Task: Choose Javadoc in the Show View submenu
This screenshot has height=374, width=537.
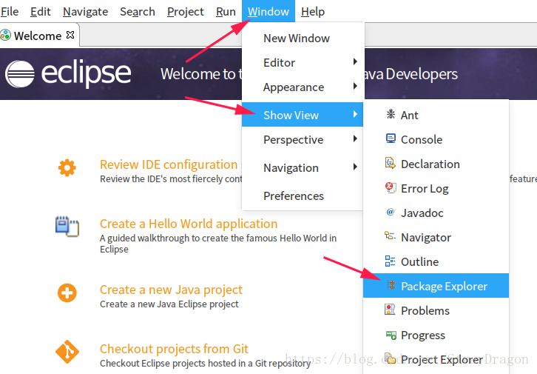Action: 436,213
